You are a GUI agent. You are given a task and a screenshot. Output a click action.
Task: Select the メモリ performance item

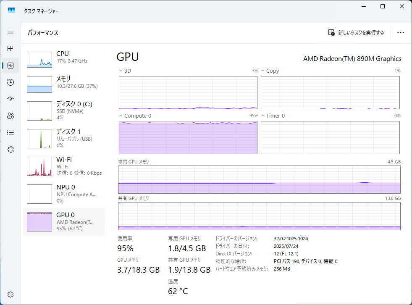click(63, 84)
